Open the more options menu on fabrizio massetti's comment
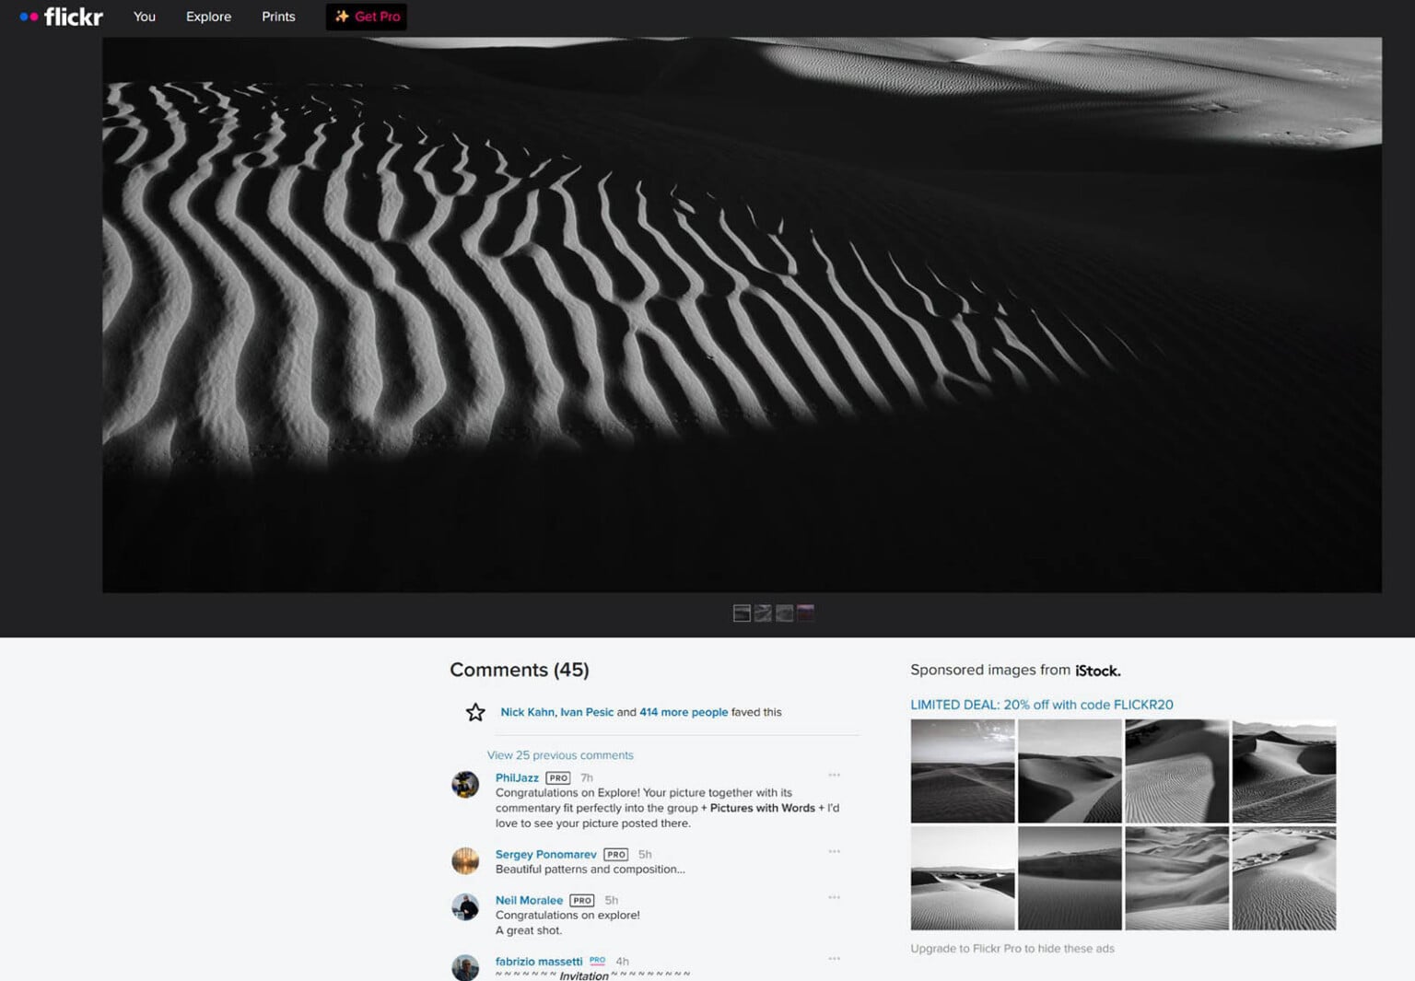The width and height of the screenshot is (1415, 981). tap(834, 959)
